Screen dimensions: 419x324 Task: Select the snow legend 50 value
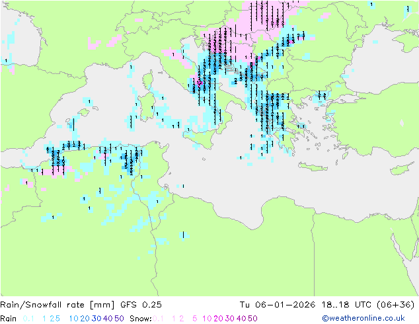[252, 319]
